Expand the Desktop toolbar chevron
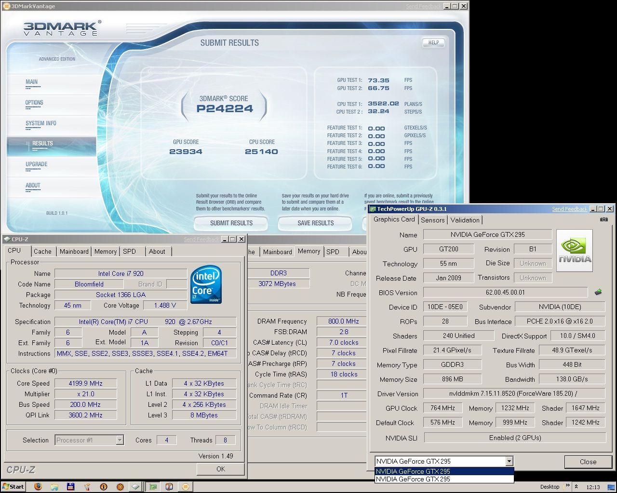 pyautogui.click(x=568, y=486)
